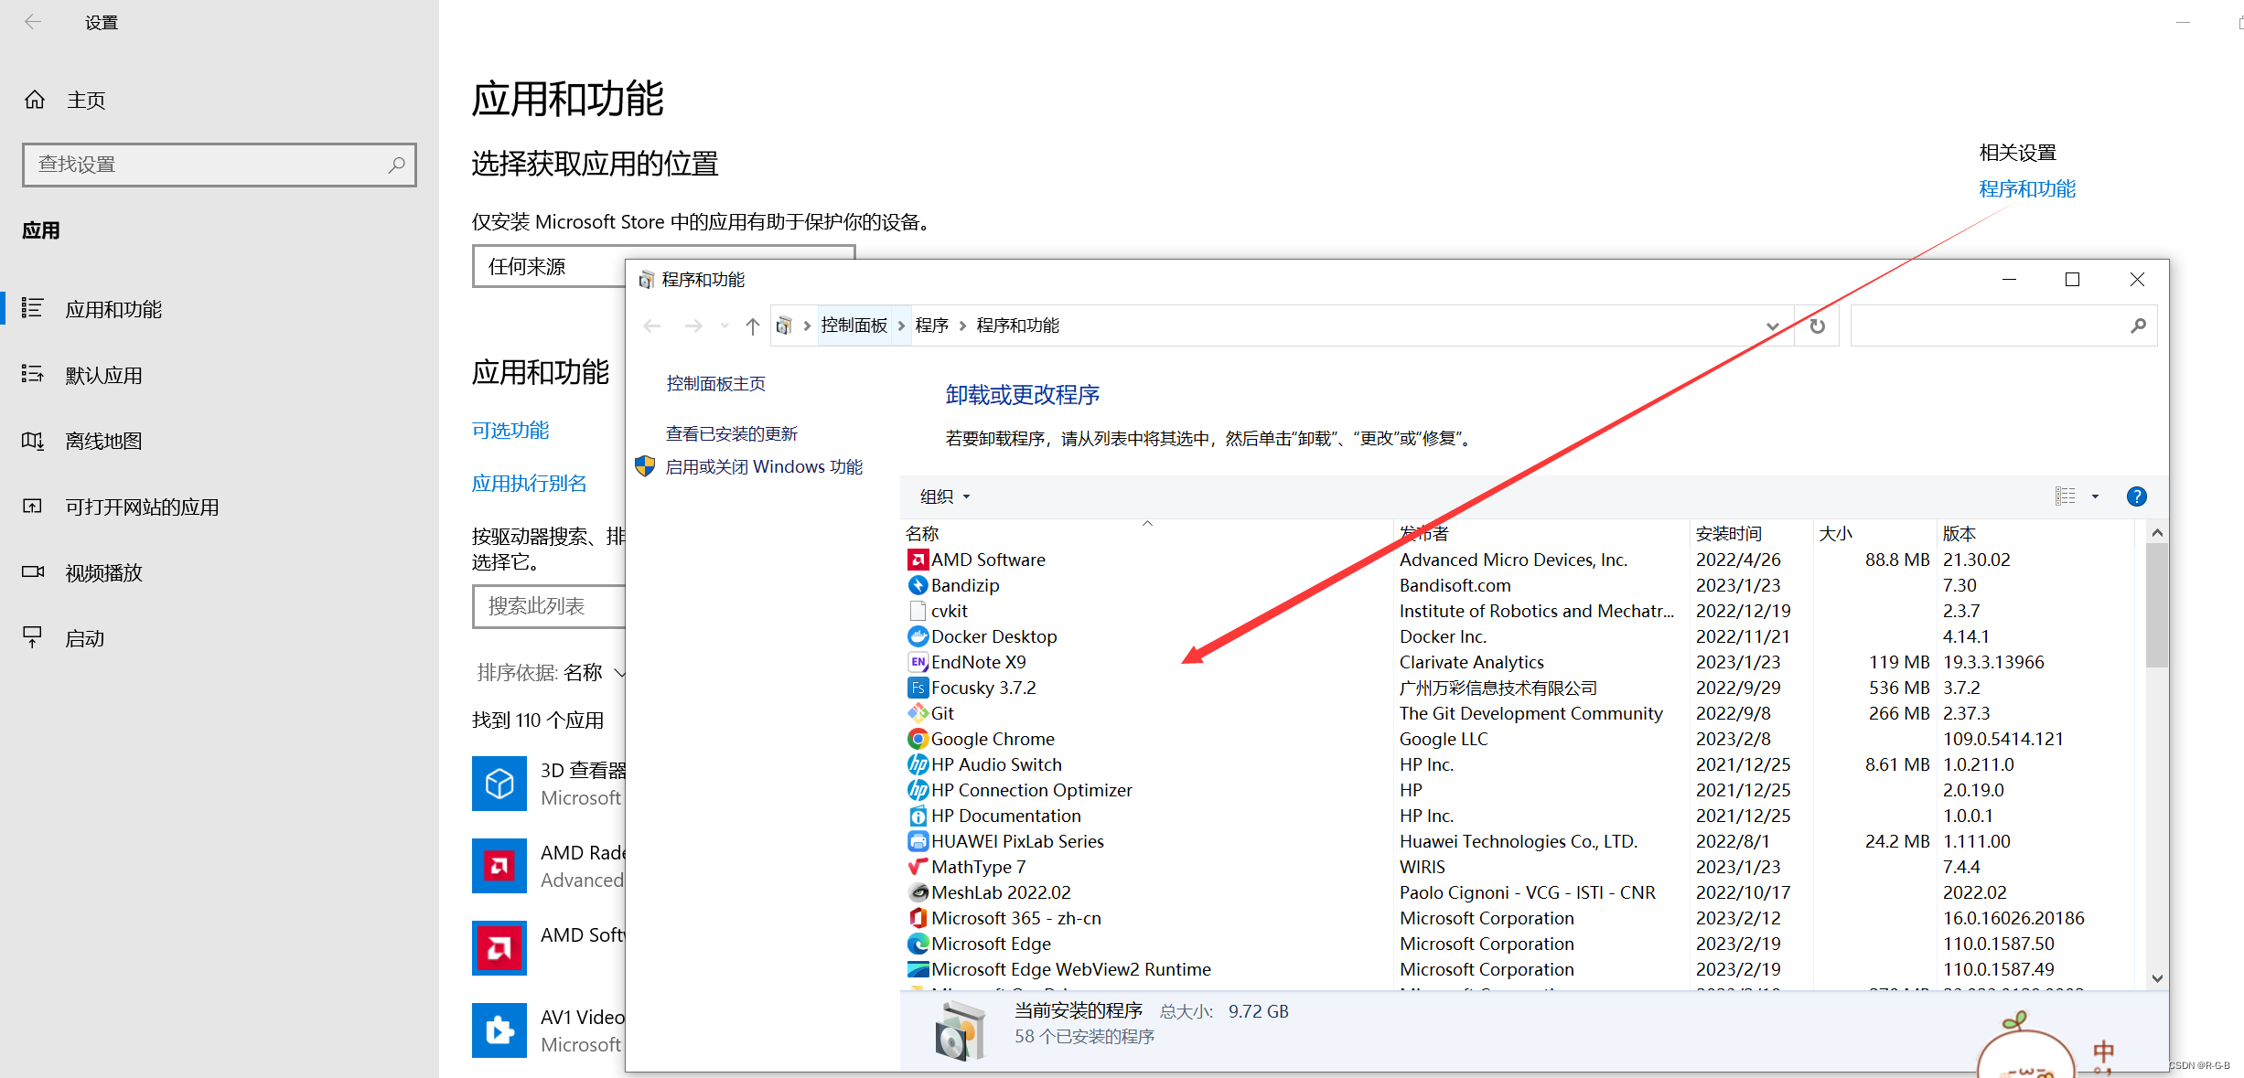This screenshot has height=1078, width=2244.
Task: Click the Bandizip icon in program list
Action: pyautogui.click(x=915, y=585)
